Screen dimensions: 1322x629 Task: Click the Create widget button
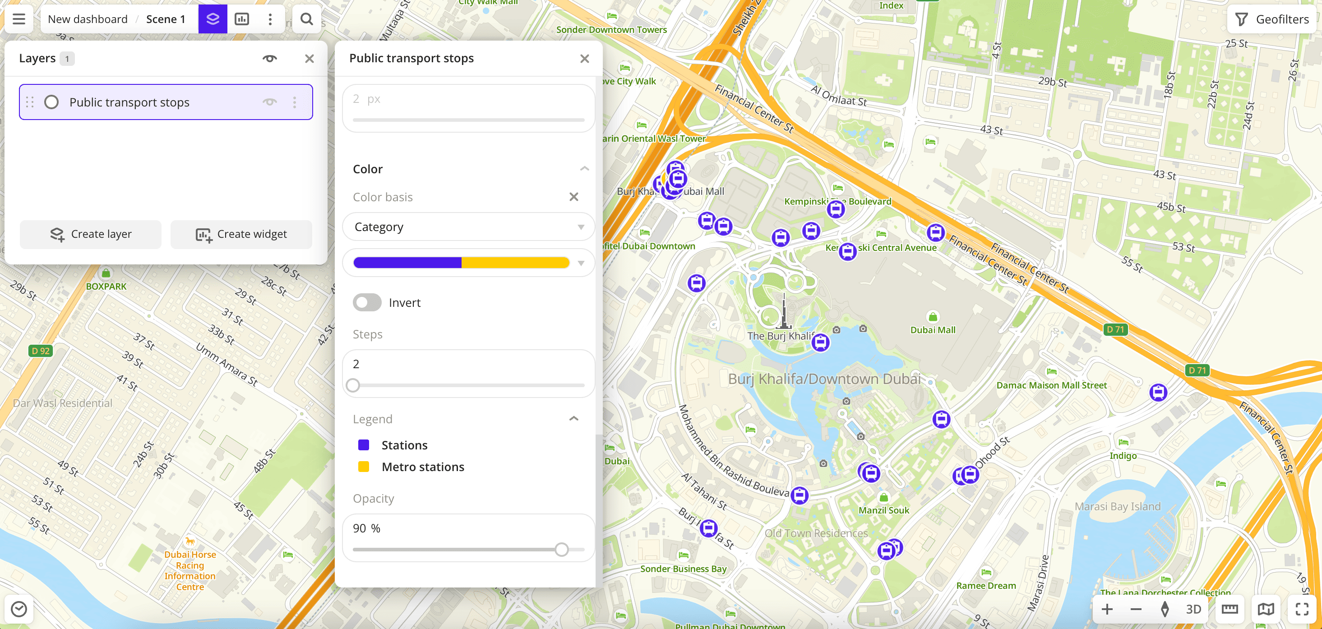pos(241,235)
